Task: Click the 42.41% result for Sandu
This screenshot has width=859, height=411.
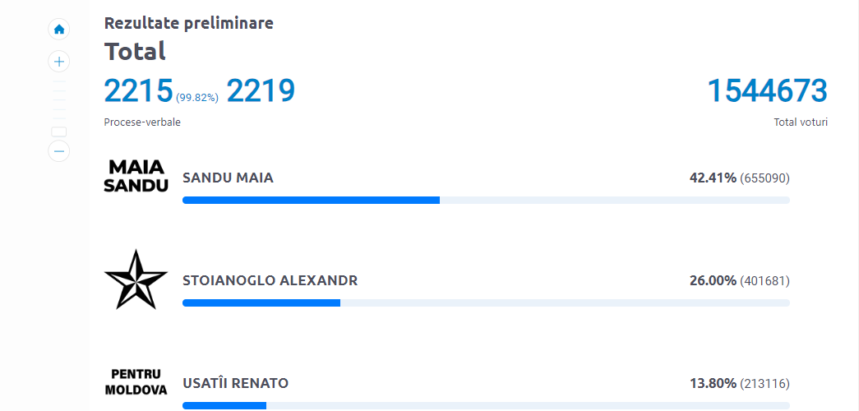Action: coord(713,178)
